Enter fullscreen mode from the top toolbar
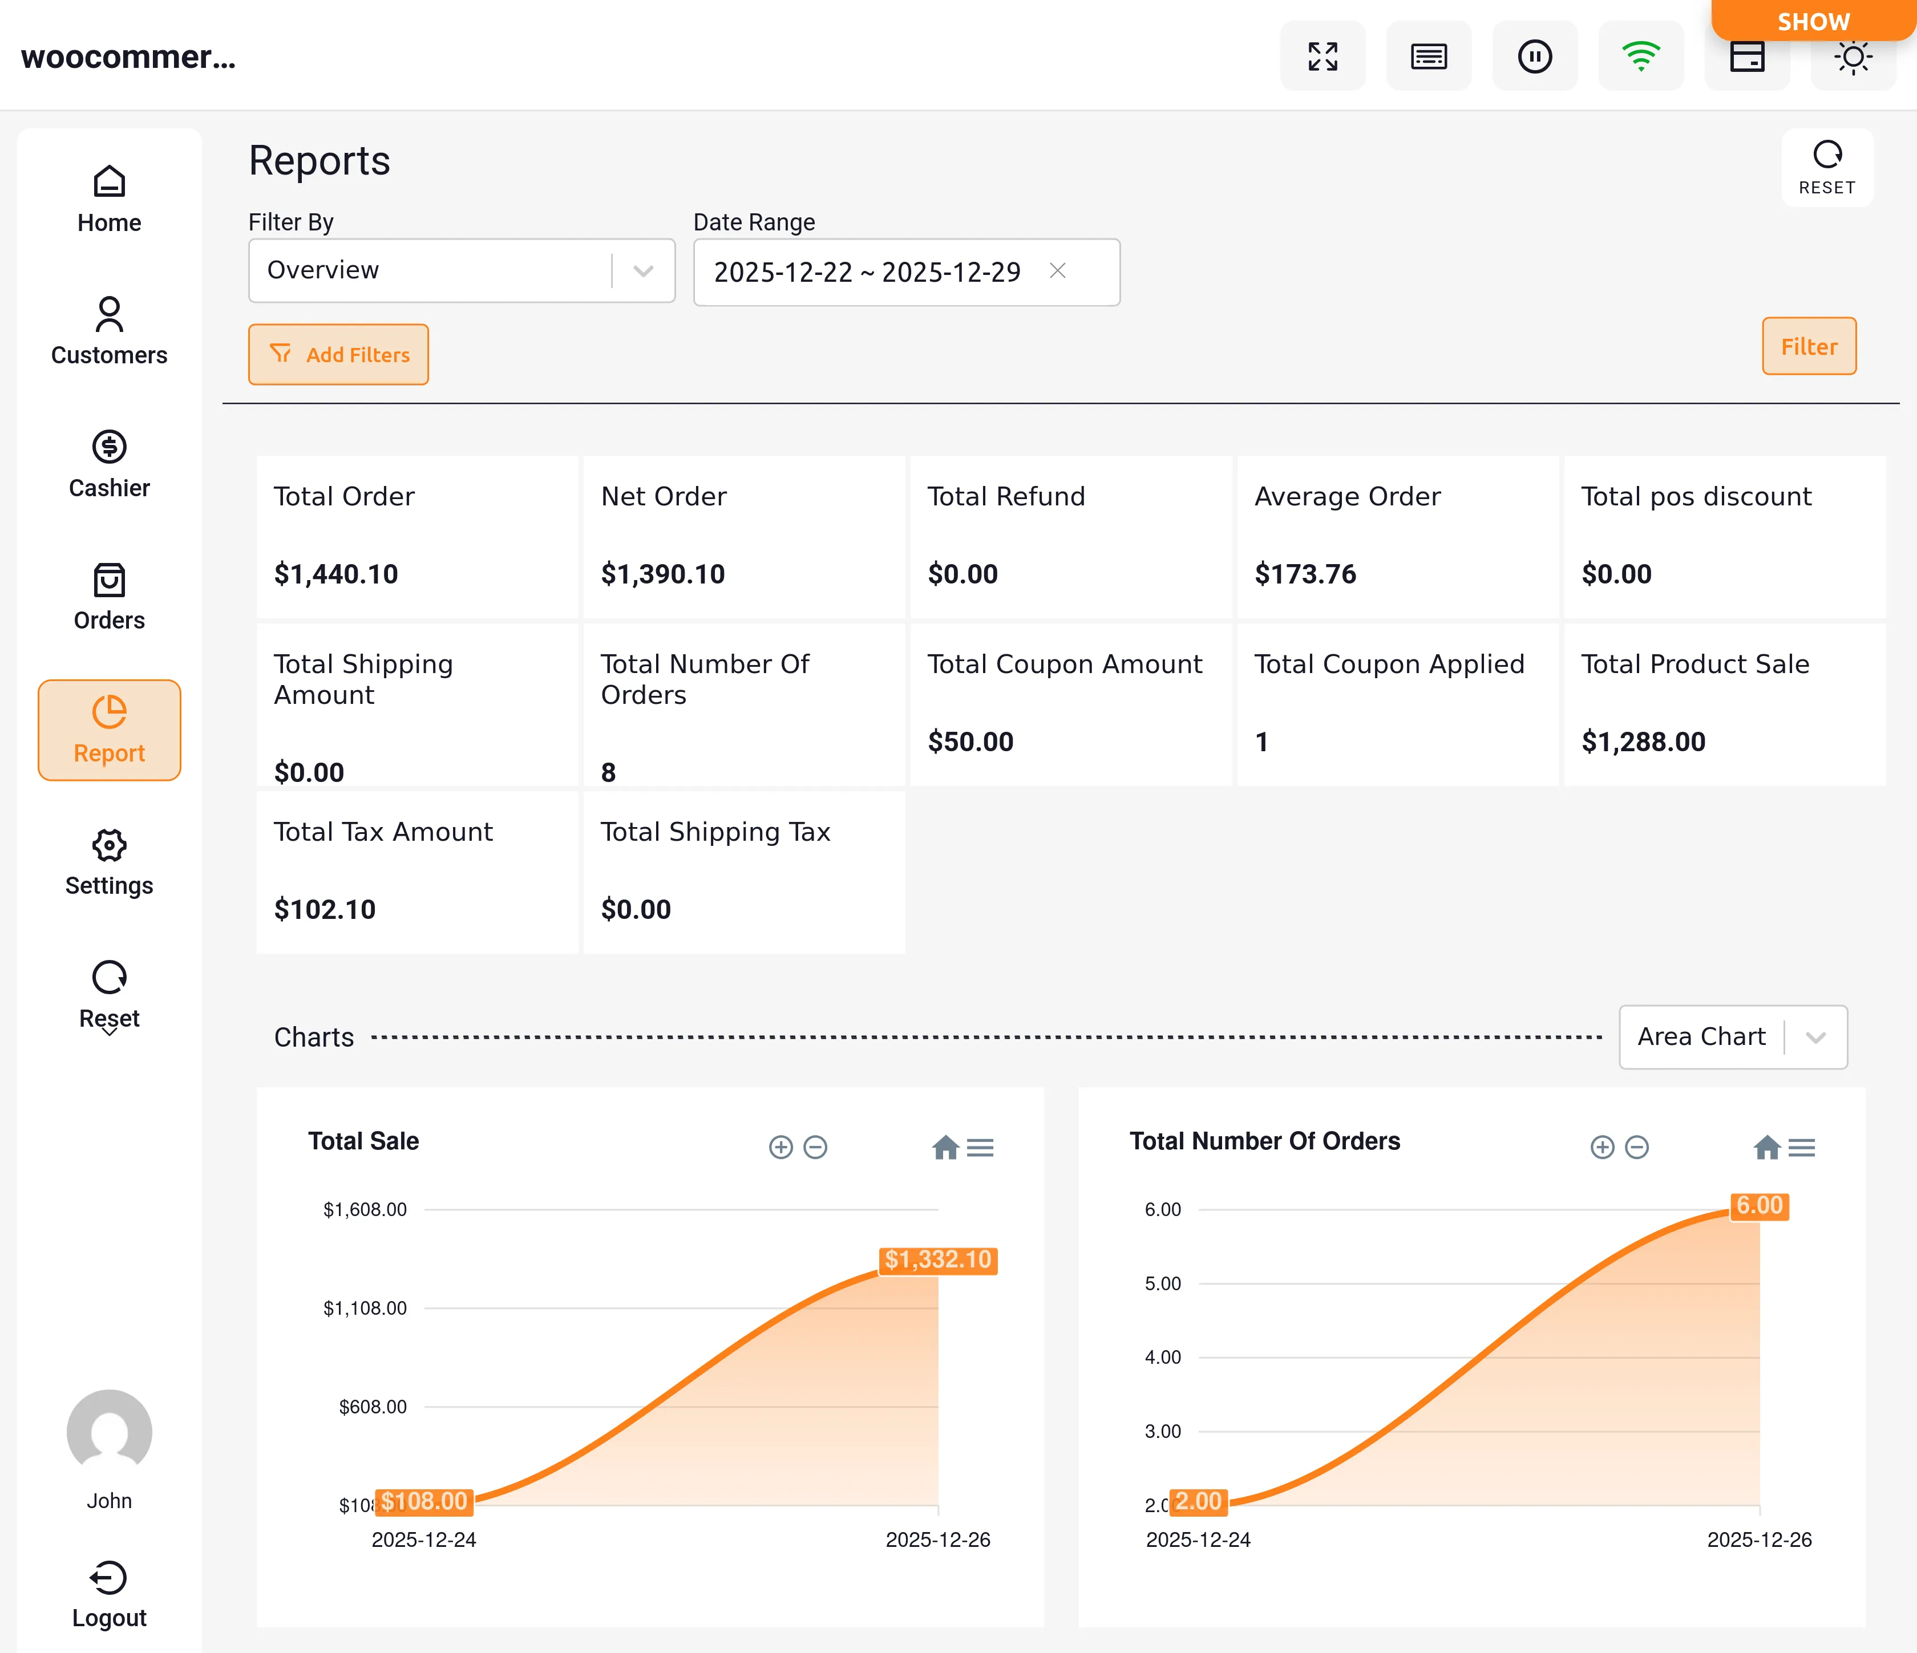The width and height of the screenshot is (1917, 1653). coord(1323,55)
